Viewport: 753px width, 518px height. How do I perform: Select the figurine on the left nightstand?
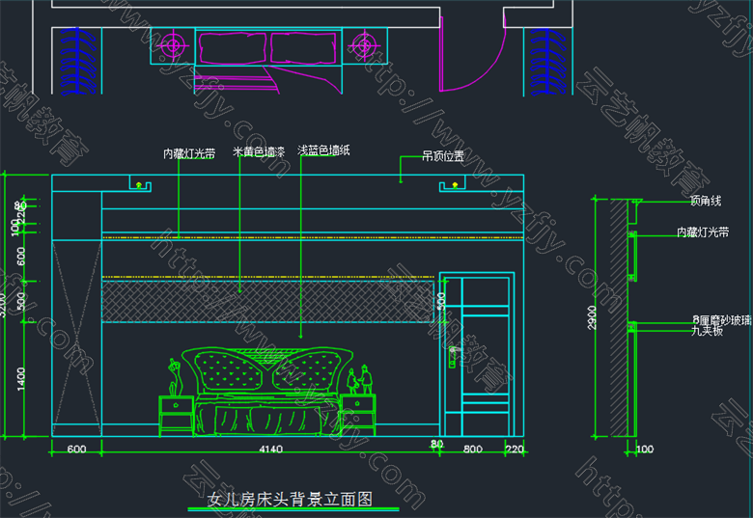point(175,377)
